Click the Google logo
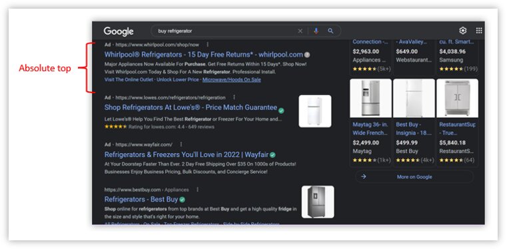The width and height of the screenshot is (507, 249). click(x=119, y=31)
